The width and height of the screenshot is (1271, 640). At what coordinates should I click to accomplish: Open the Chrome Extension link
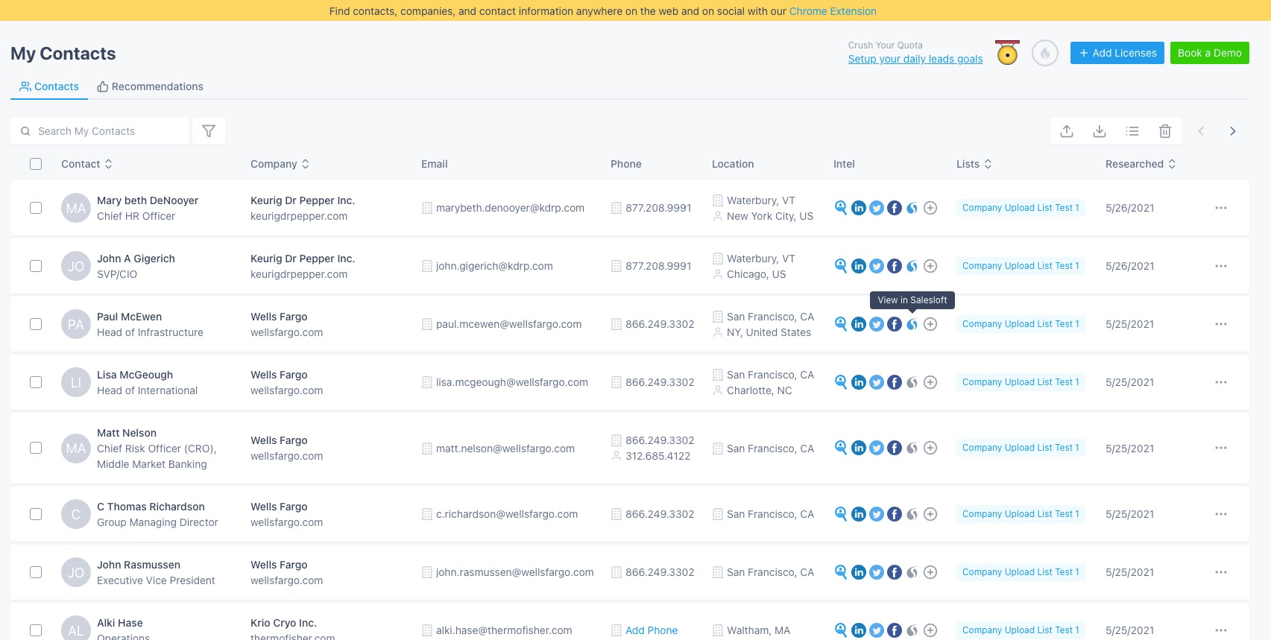[833, 11]
